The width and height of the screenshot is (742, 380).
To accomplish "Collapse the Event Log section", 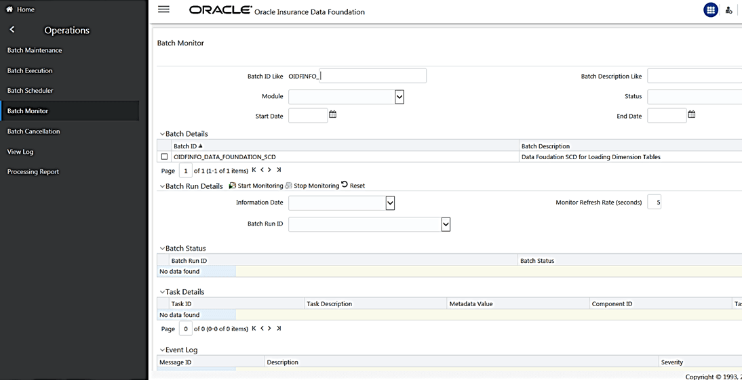I will (x=162, y=350).
